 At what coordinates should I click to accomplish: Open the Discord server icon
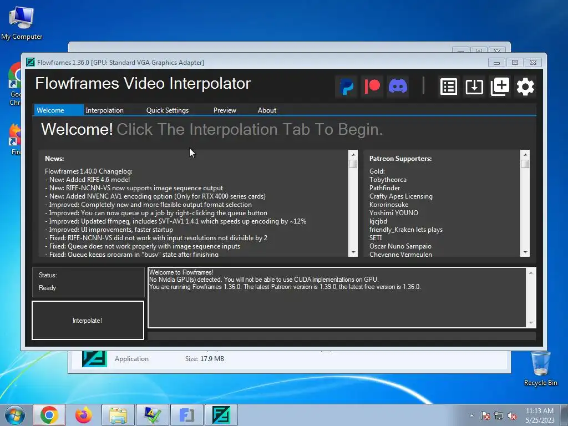(398, 87)
